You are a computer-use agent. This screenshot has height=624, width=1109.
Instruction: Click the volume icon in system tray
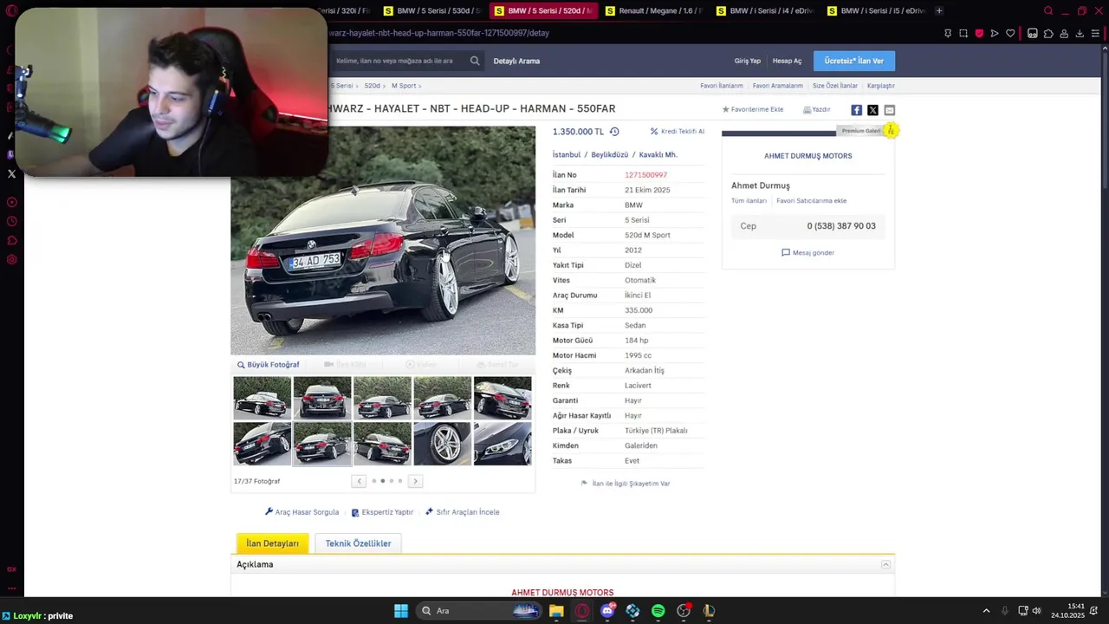coord(1036,611)
